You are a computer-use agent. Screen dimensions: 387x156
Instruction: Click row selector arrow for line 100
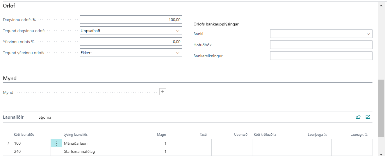click(8, 143)
